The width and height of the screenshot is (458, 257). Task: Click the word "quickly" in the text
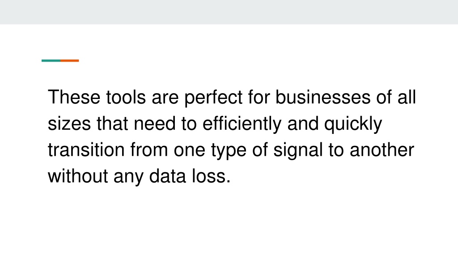(x=353, y=124)
